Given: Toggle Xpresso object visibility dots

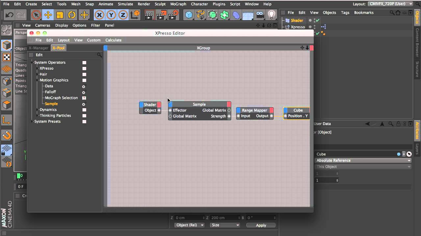Looking at the screenshot, I should 314,27.
